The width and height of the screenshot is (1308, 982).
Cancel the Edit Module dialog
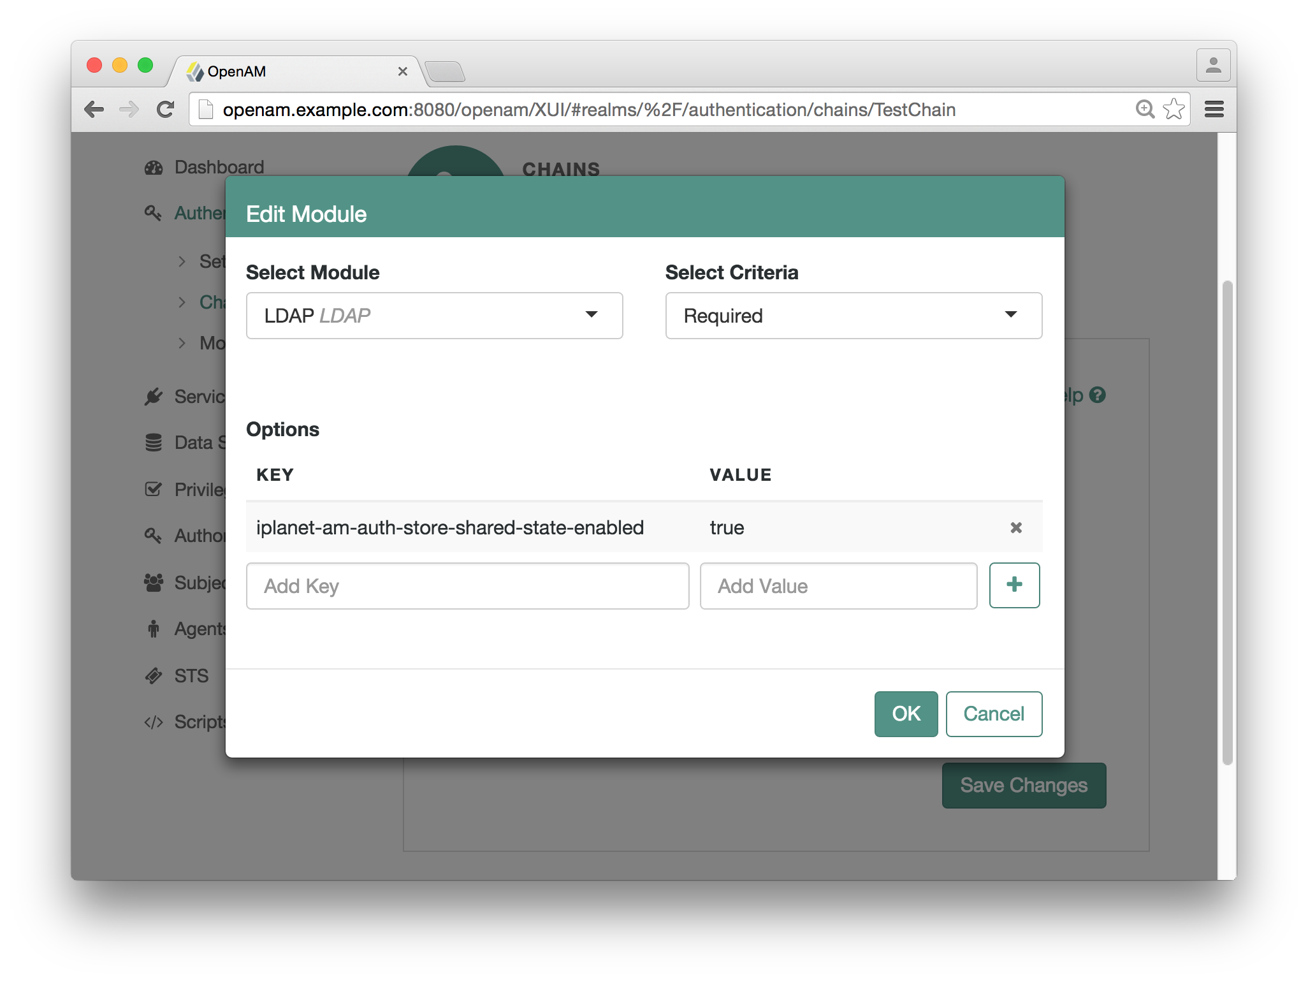[x=994, y=714]
